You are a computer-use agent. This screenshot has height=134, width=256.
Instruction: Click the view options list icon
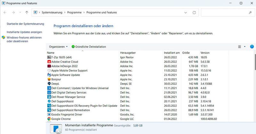[239, 47]
